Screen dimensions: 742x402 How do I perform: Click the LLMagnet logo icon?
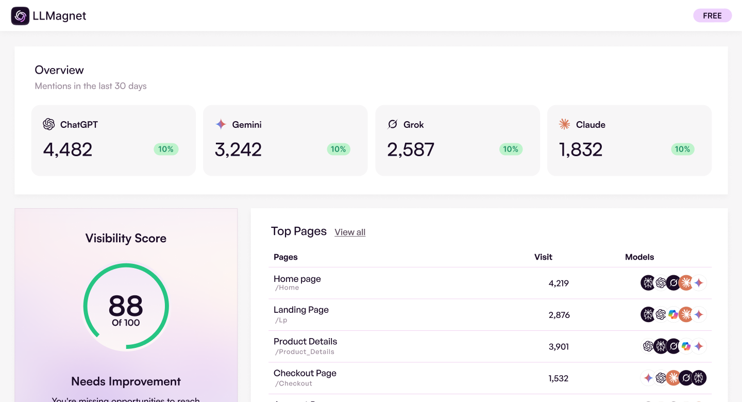(20, 16)
